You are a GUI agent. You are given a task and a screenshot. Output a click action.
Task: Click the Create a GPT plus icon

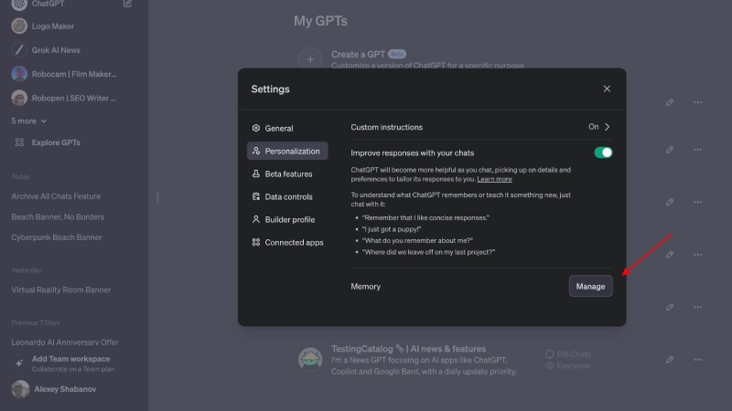point(310,58)
